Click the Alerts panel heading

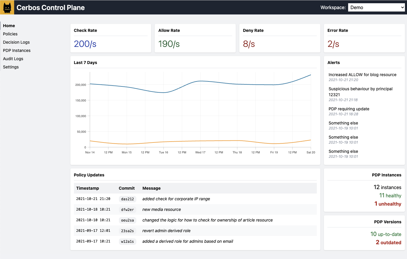334,63
